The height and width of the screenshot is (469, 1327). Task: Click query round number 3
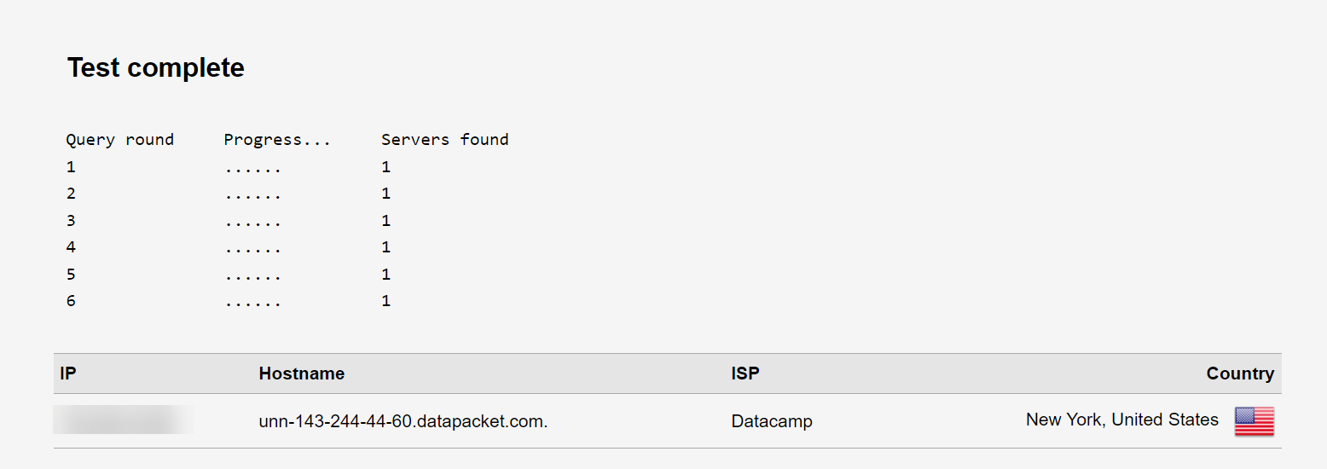tap(71, 221)
